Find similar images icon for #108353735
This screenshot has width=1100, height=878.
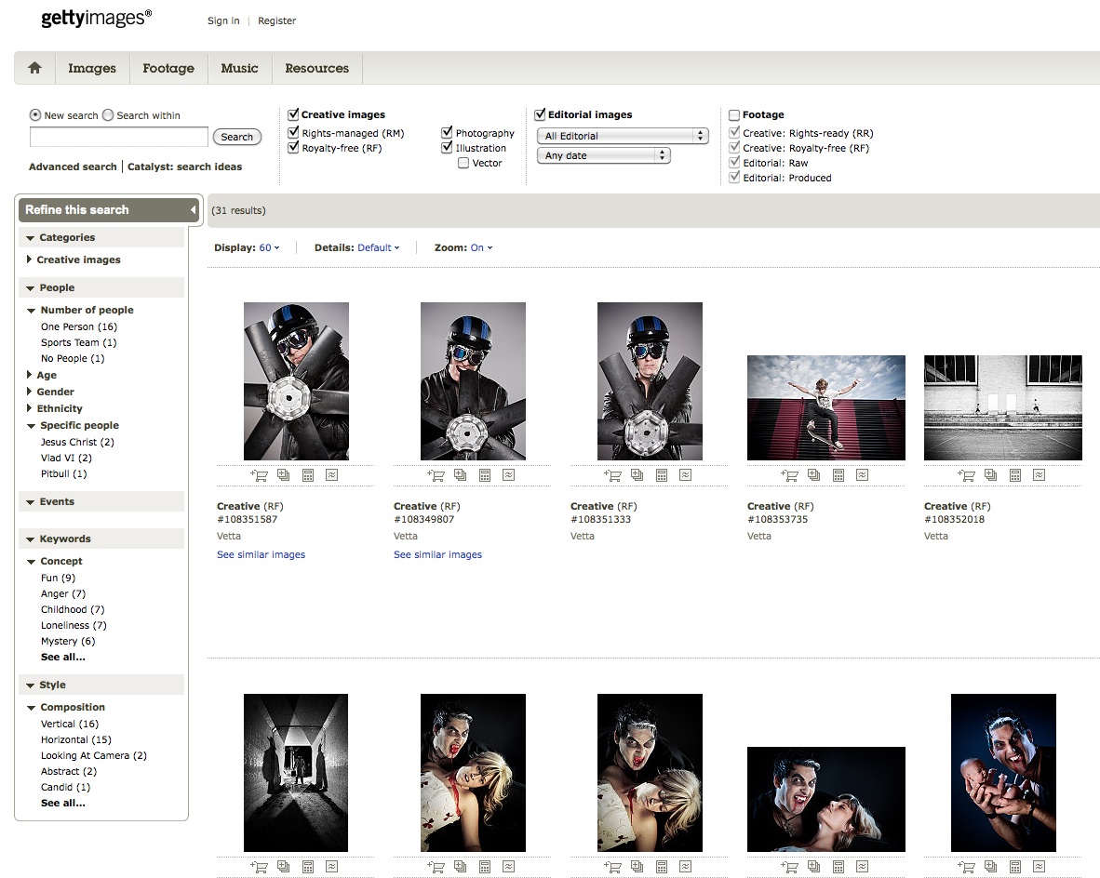863,475
